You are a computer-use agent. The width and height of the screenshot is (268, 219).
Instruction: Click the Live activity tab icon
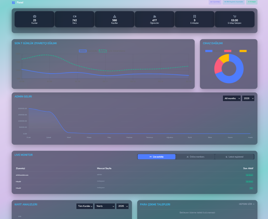(150, 157)
